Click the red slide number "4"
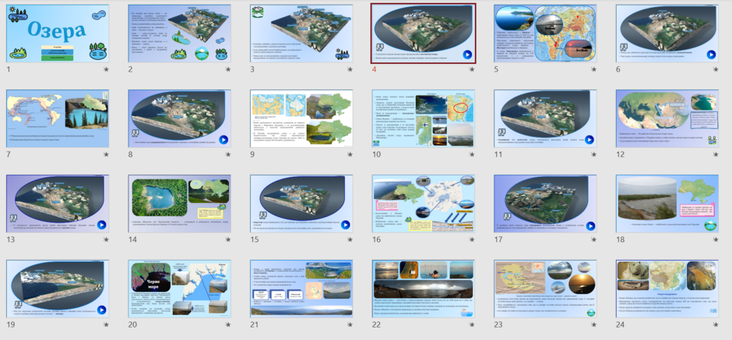The height and width of the screenshot is (340, 732). pyautogui.click(x=374, y=69)
